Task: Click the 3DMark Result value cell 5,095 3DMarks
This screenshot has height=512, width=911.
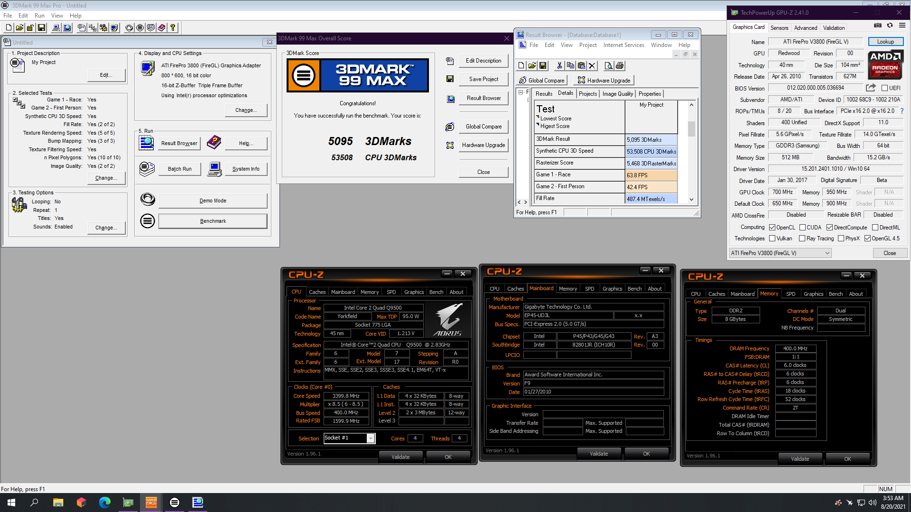Action: tap(651, 140)
